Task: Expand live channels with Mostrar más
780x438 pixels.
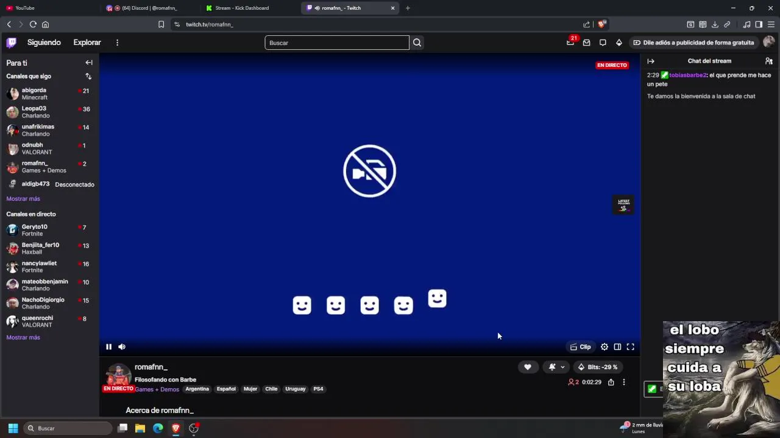Action: pos(23,338)
